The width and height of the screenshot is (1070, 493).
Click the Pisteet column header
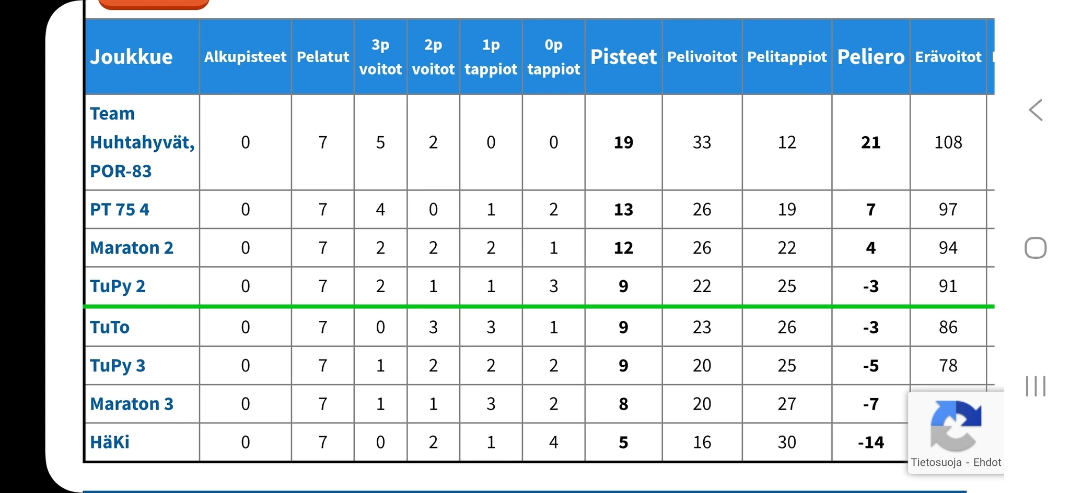click(x=623, y=57)
